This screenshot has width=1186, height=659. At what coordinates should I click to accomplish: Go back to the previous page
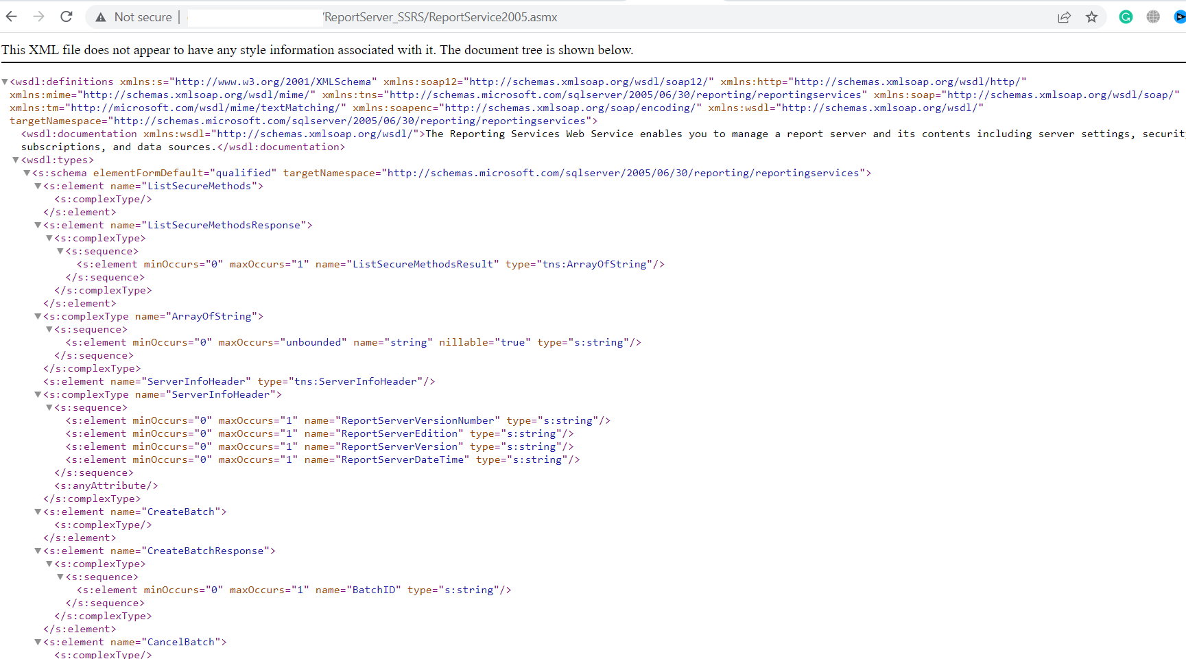pos(12,17)
